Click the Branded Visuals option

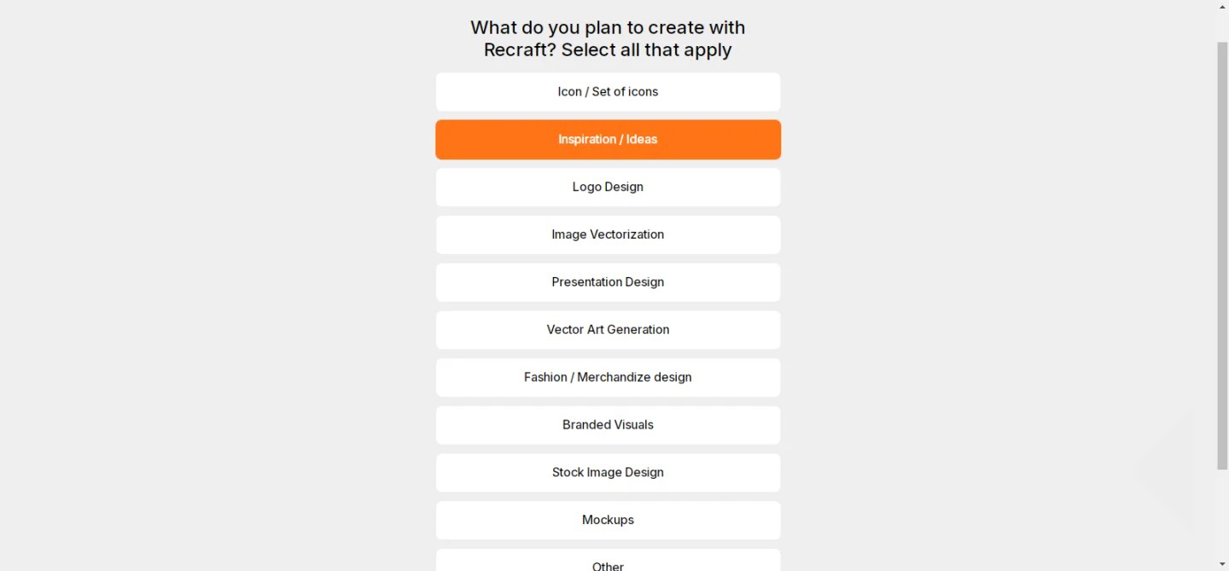(608, 425)
